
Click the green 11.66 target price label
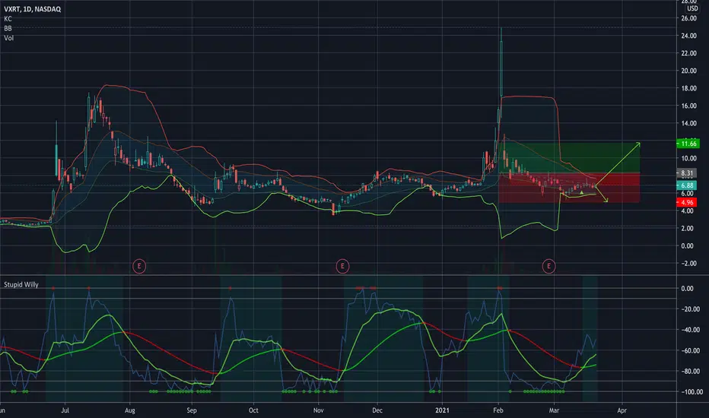pyautogui.click(x=688, y=144)
